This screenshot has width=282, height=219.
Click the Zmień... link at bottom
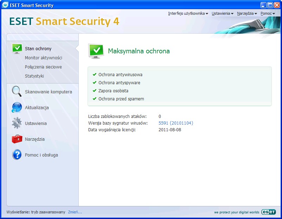pyautogui.click(x=75, y=212)
